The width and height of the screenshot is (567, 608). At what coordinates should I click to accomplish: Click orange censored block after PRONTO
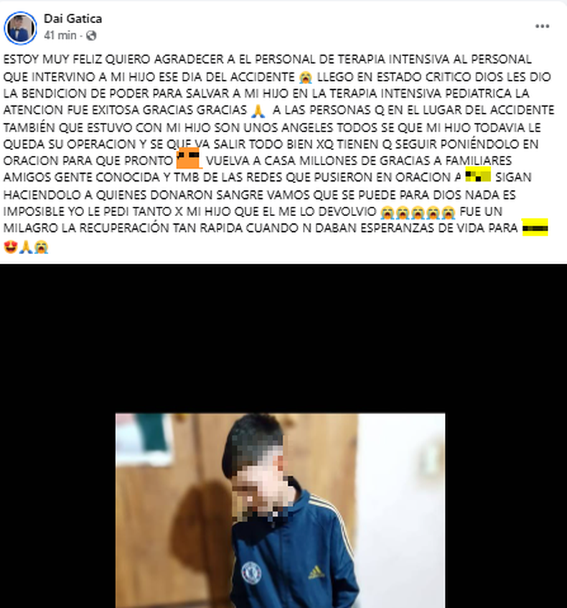(189, 158)
